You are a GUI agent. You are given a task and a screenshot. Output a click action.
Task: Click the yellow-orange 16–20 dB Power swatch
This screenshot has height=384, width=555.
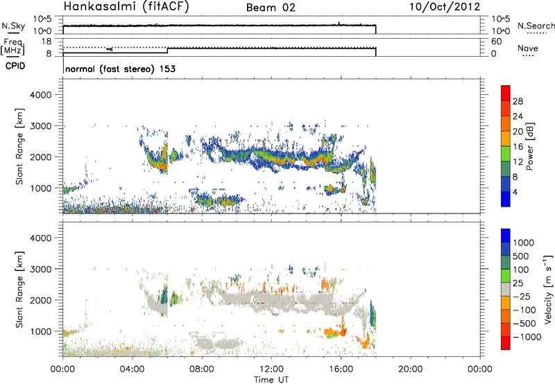click(506, 139)
